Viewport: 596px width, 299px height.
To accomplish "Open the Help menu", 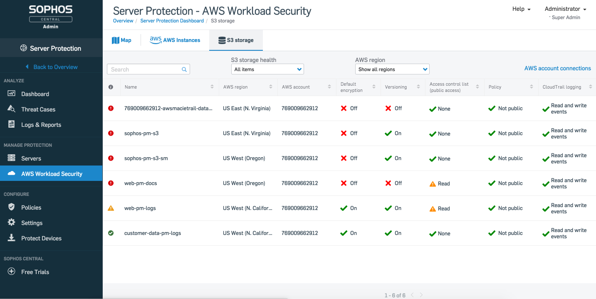I will (521, 9).
